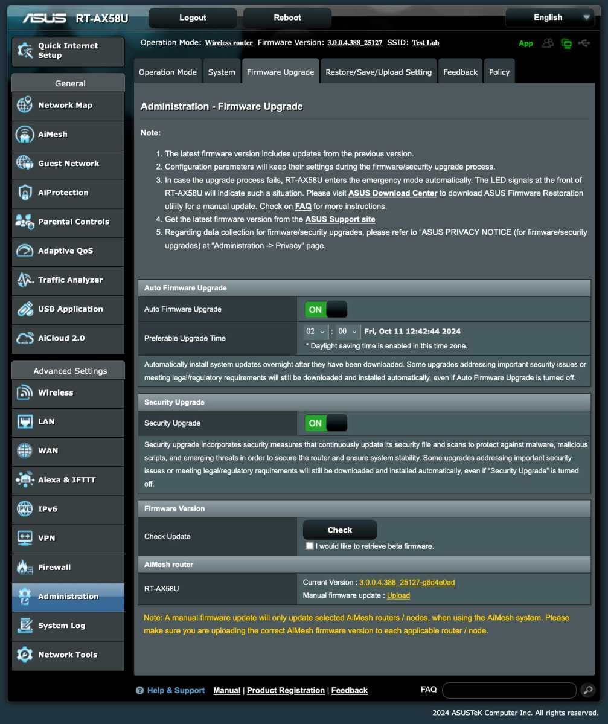The height and width of the screenshot is (724, 608).
Task: Open WAN globe icon
Action: 25,450
